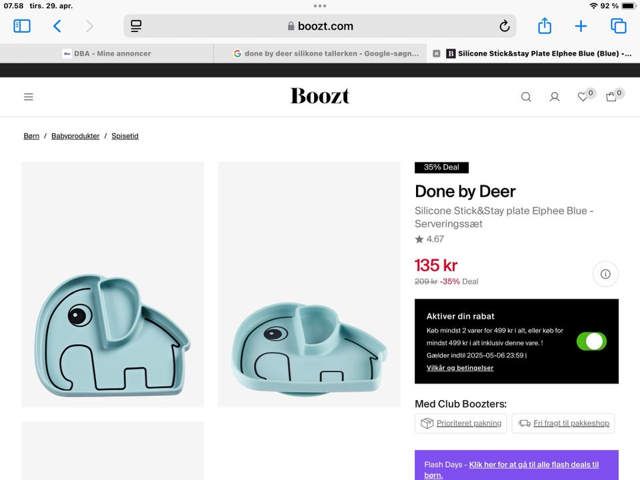This screenshot has width=640, height=480.
Task: Toggle the Aktiver din rabat switch
Action: click(591, 342)
